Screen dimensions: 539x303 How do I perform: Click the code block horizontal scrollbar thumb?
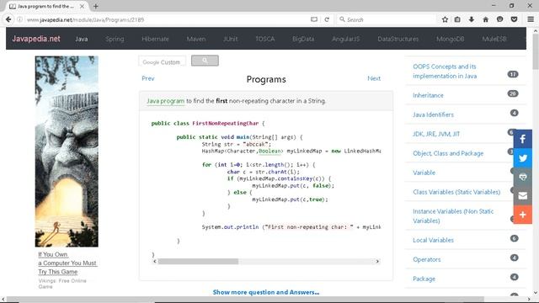click(x=198, y=262)
